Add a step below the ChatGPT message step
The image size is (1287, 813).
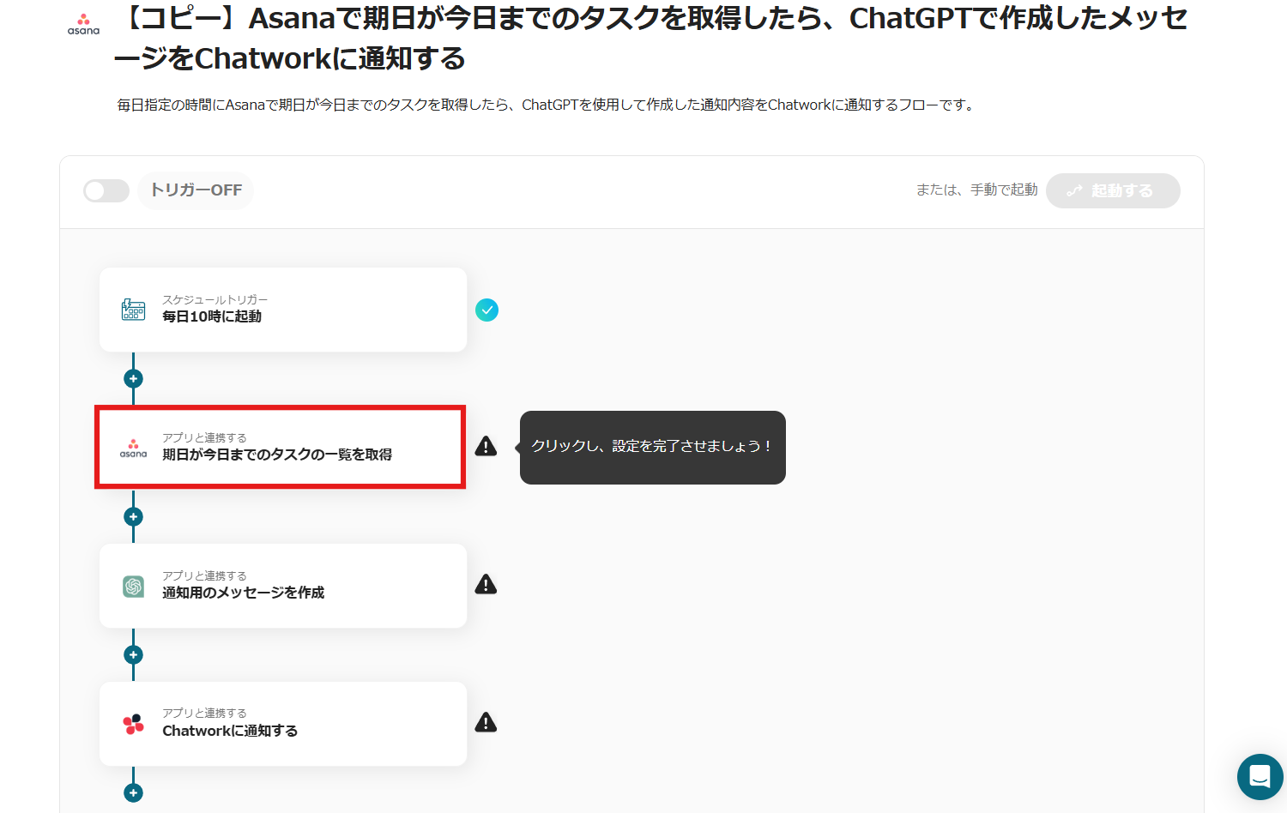pos(133,654)
